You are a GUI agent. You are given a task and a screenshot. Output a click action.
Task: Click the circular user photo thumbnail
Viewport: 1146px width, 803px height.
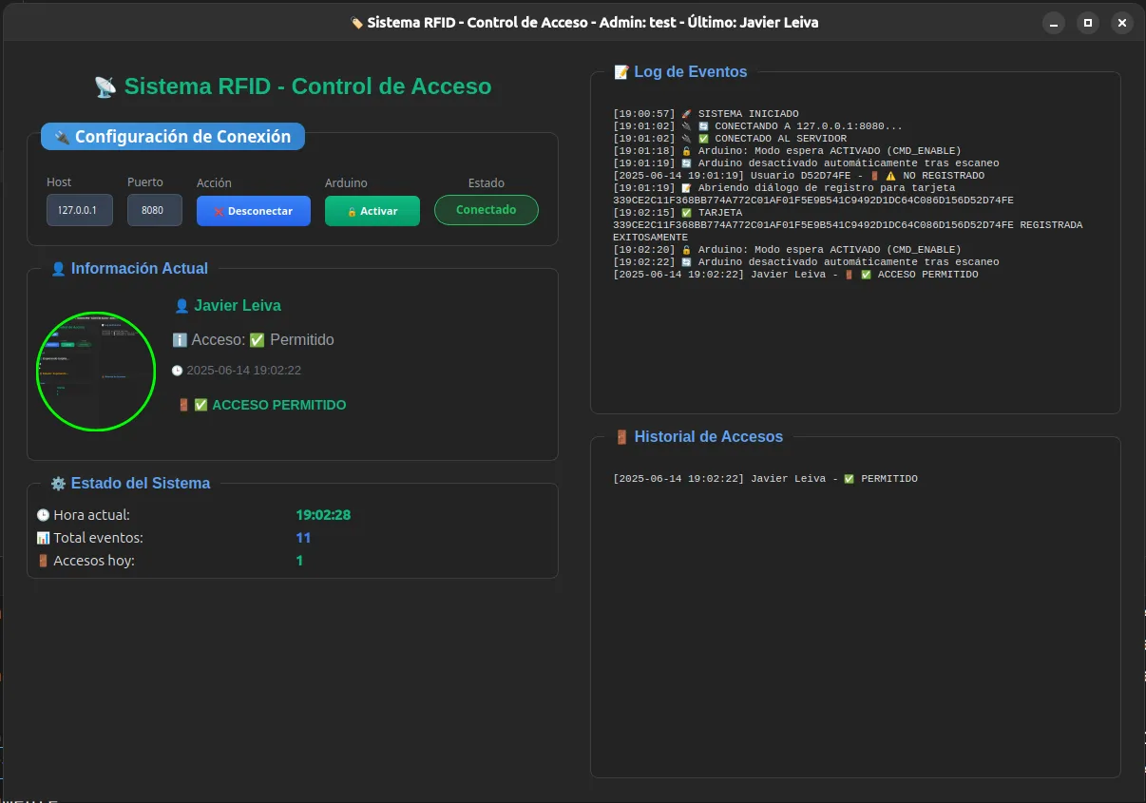pos(96,371)
